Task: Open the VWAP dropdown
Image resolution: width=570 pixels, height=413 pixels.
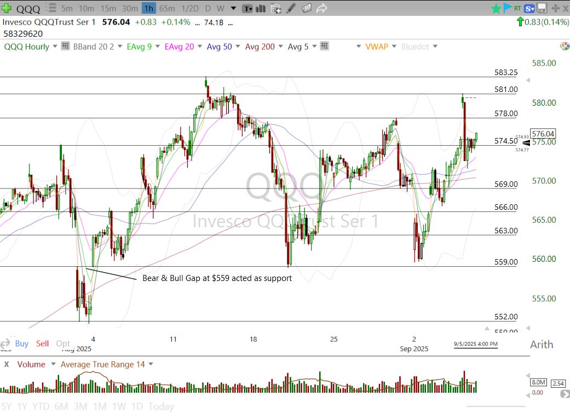Action: coord(394,46)
